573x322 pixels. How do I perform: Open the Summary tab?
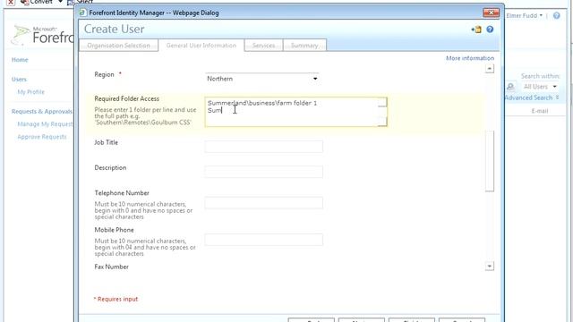pyautogui.click(x=304, y=46)
